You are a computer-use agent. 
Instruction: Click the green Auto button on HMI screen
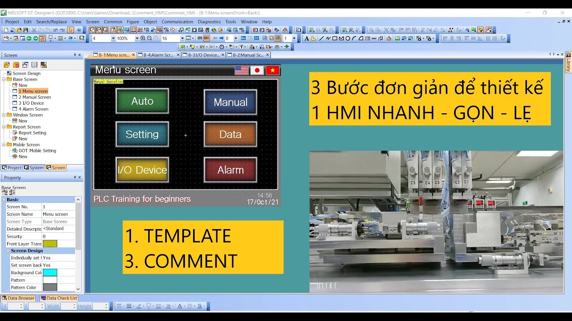pyautogui.click(x=142, y=101)
